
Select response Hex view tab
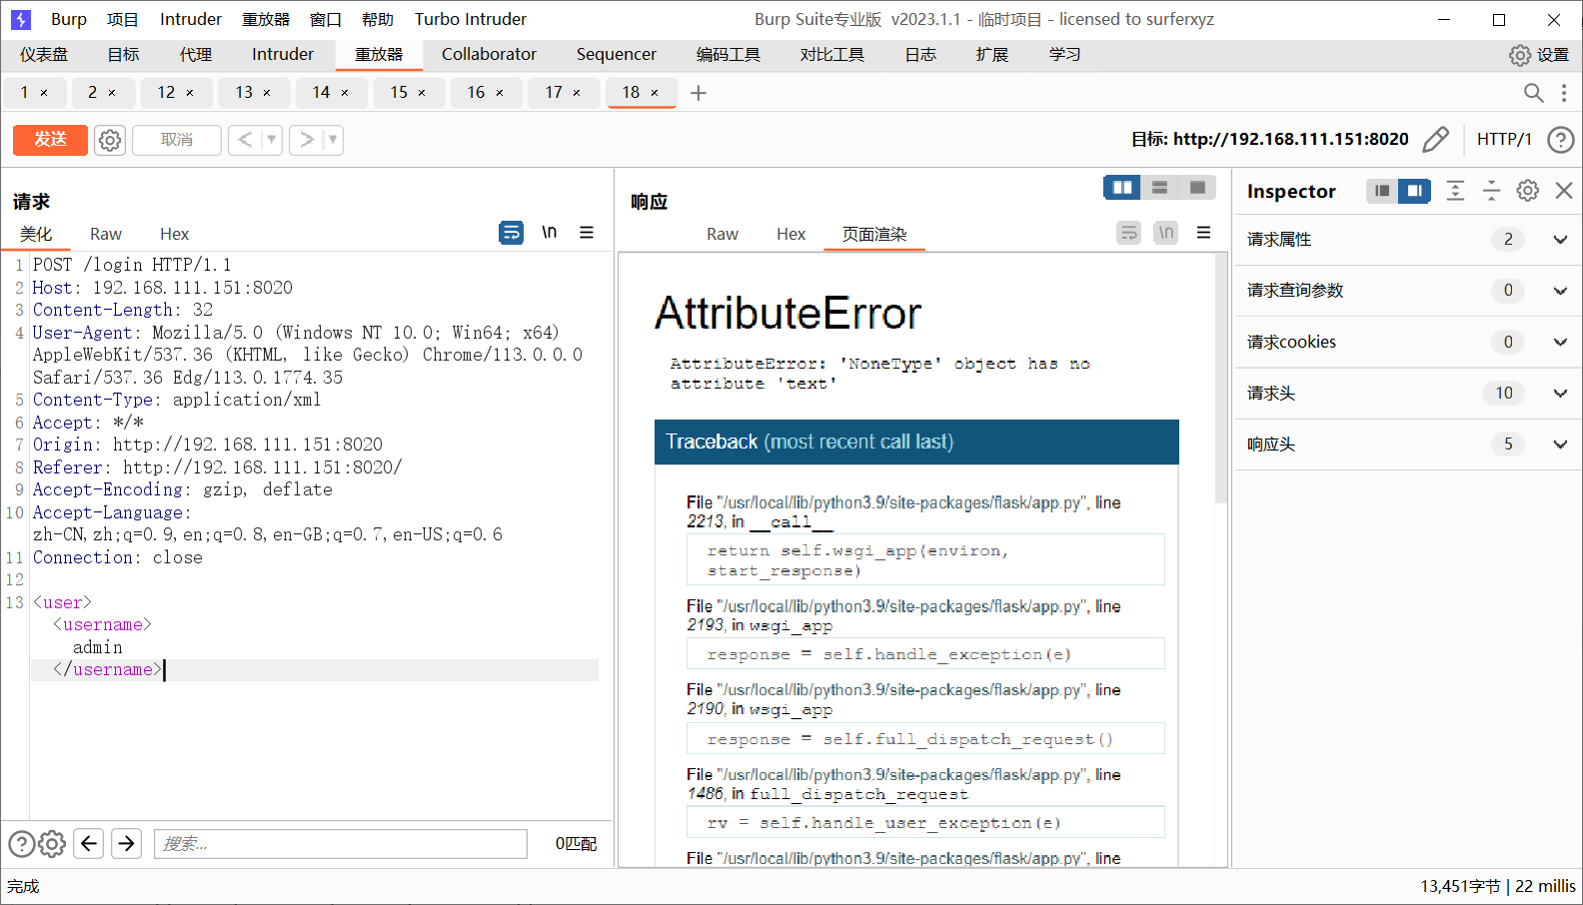(791, 234)
